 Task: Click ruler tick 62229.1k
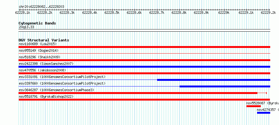(x=246, y=13)
